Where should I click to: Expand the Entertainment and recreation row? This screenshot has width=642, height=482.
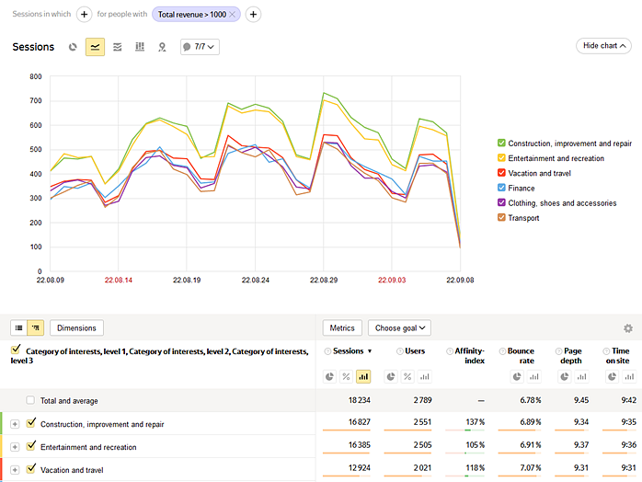[15, 447]
